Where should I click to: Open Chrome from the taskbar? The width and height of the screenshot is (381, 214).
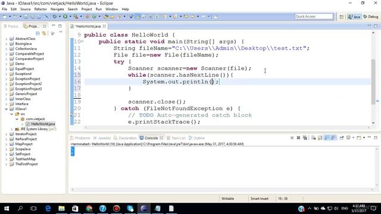[x=89, y=209]
